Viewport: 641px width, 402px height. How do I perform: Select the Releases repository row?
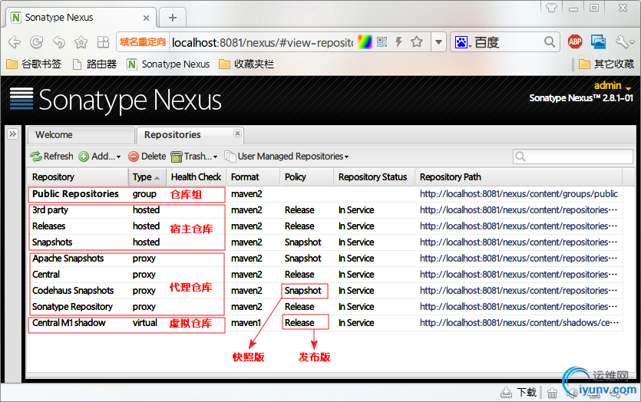325,226
